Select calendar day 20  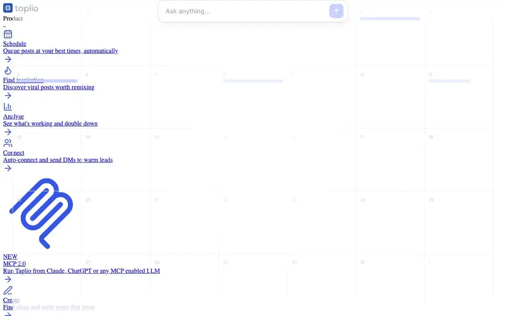(x=88, y=200)
